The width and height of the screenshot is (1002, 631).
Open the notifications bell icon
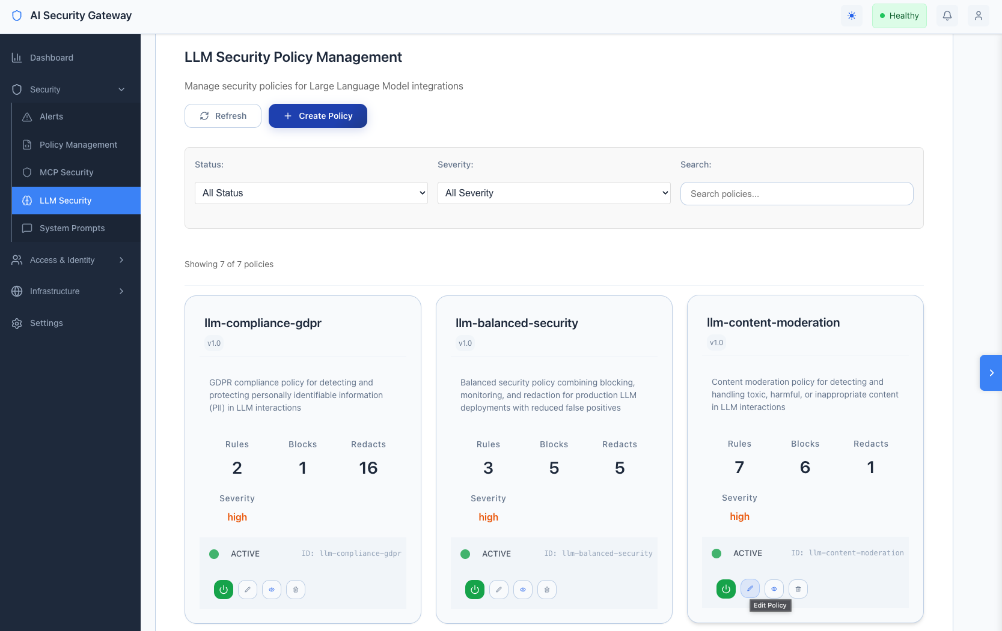point(947,16)
